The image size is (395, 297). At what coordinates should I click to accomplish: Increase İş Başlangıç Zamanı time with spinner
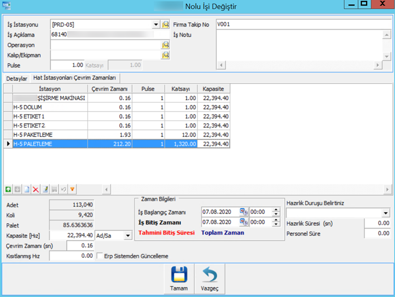(276, 210)
